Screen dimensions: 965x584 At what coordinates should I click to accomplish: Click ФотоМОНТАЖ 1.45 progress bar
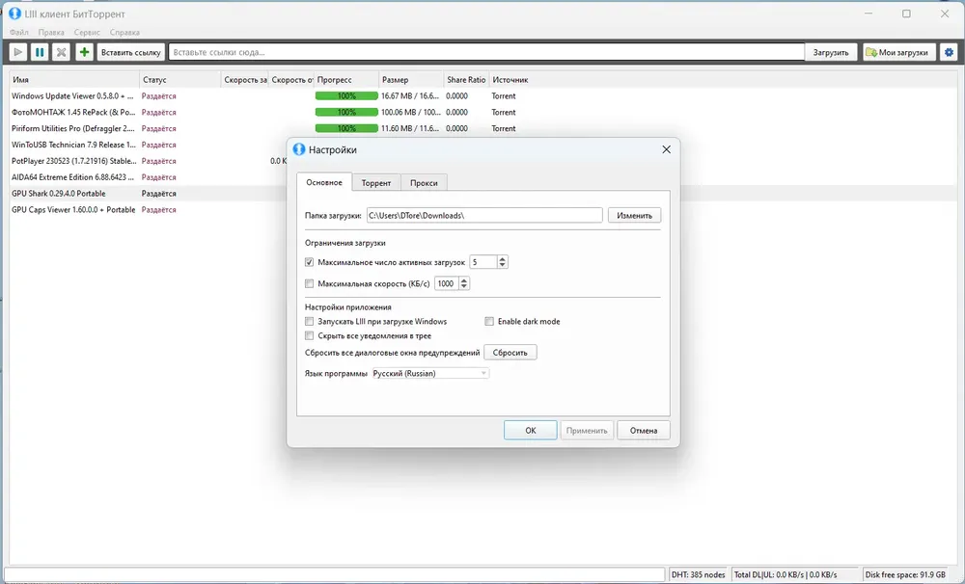[x=346, y=112]
